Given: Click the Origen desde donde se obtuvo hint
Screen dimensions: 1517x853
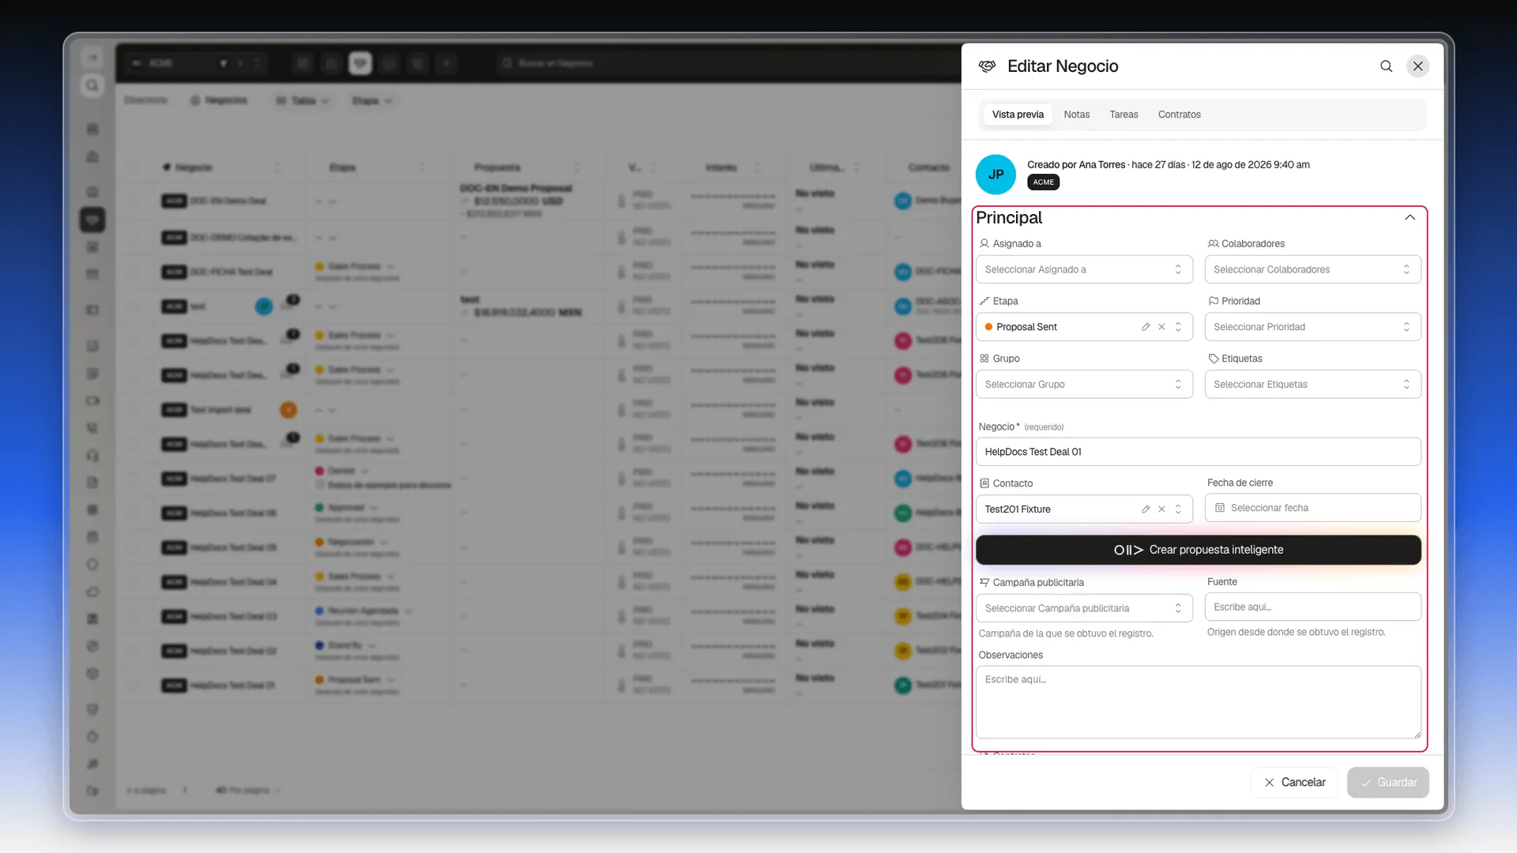Looking at the screenshot, I should [x=1296, y=632].
